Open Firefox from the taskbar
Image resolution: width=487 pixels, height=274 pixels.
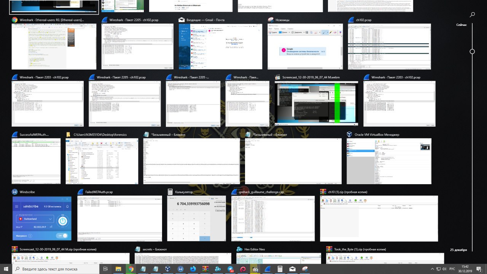pos(193,269)
